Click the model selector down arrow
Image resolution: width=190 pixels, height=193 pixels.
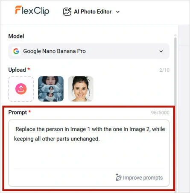[161, 51]
